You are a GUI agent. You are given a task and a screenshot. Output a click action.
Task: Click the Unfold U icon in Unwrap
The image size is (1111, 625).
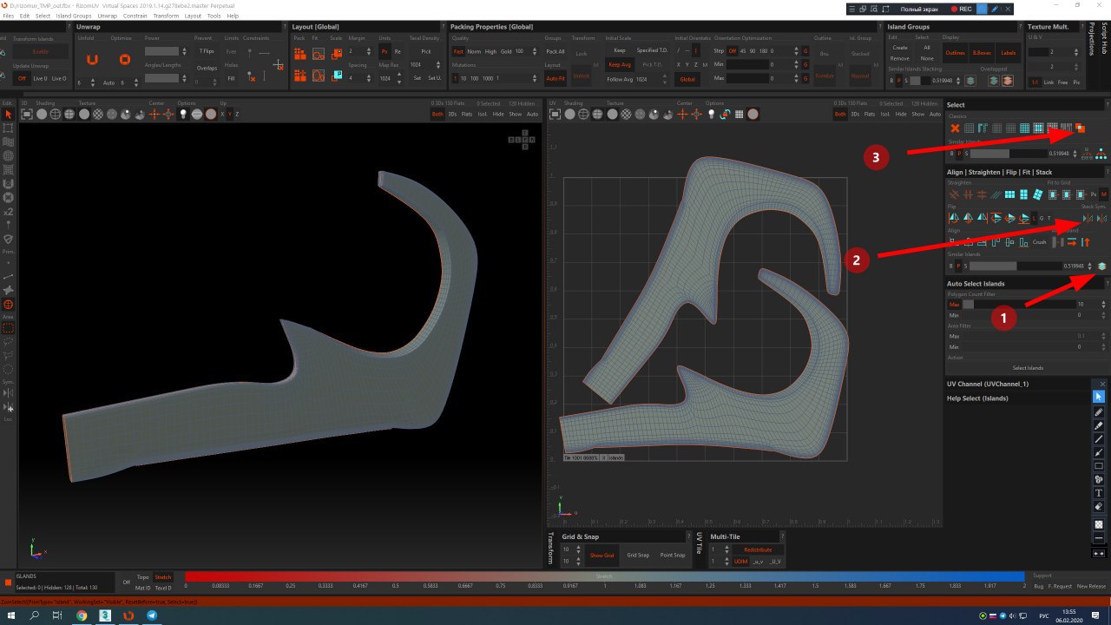(x=92, y=59)
